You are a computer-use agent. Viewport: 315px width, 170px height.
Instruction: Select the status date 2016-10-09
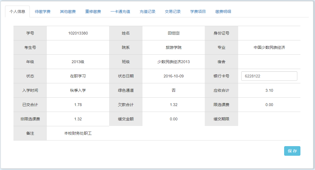pos(174,76)
